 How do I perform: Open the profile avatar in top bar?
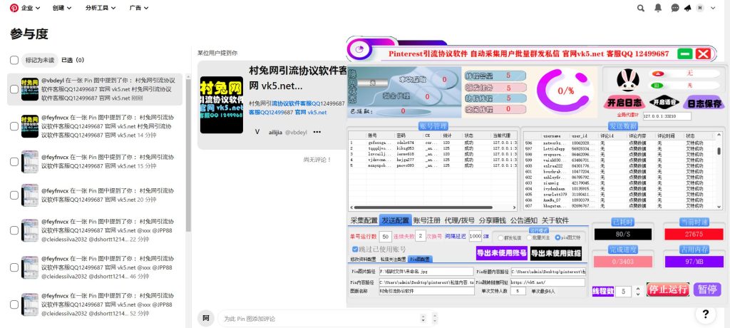click(700, 8)
